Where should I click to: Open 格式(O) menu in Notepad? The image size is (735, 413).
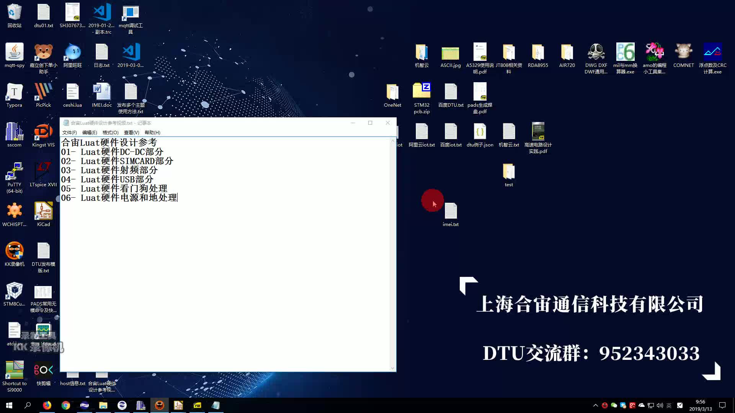pos(110,133)
